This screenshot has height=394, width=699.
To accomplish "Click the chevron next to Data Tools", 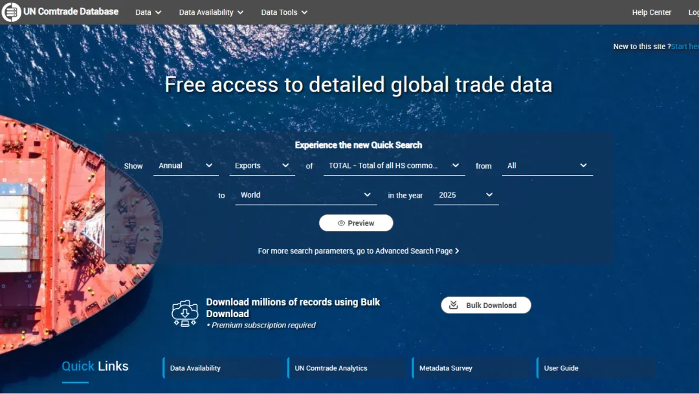I will point(304,12).
